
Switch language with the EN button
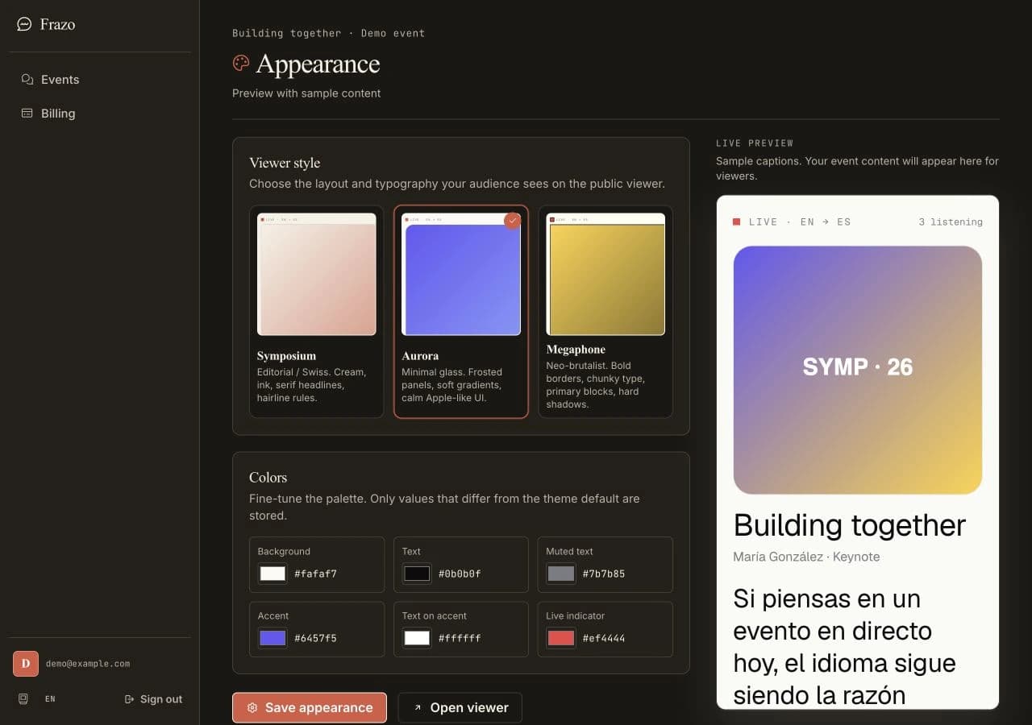coord(50,699)
